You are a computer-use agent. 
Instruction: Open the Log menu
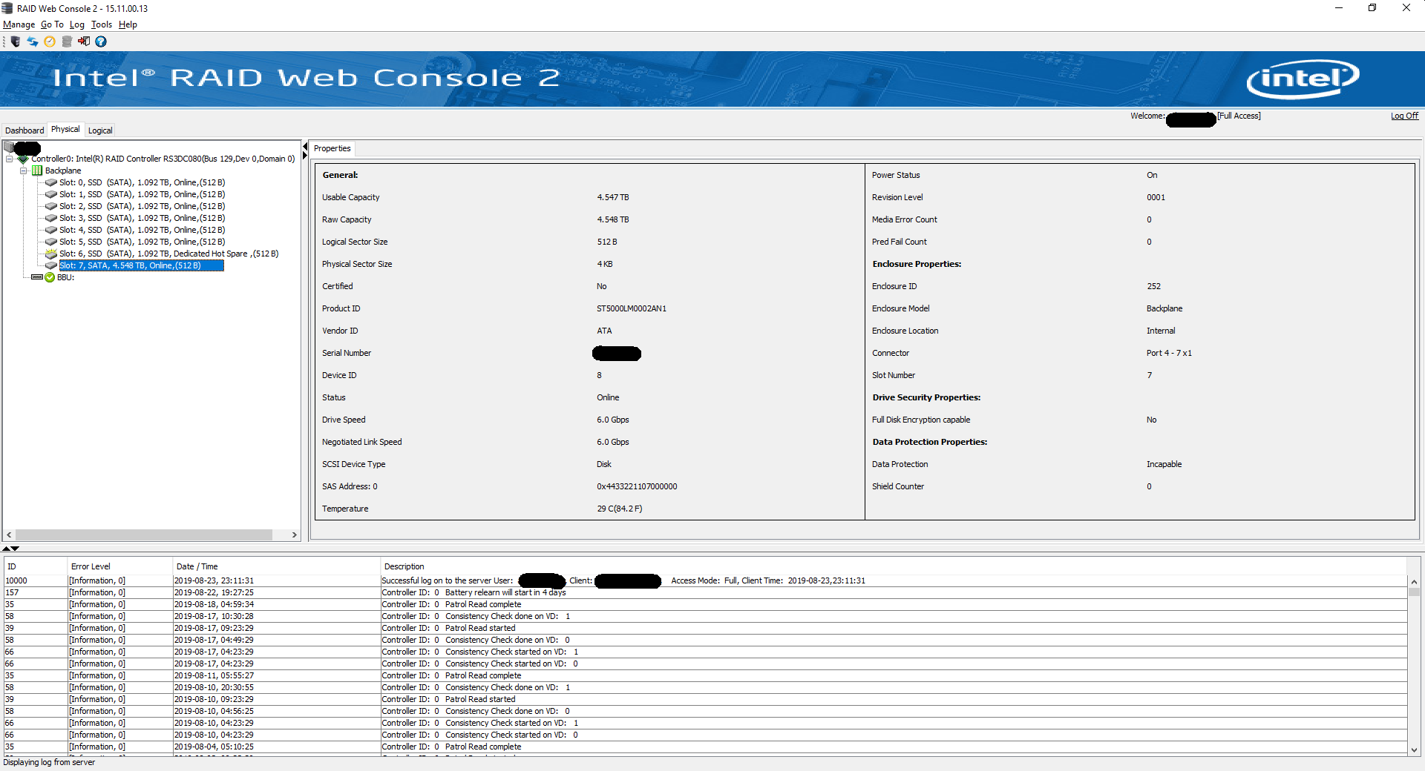click(x=77, y=24)
